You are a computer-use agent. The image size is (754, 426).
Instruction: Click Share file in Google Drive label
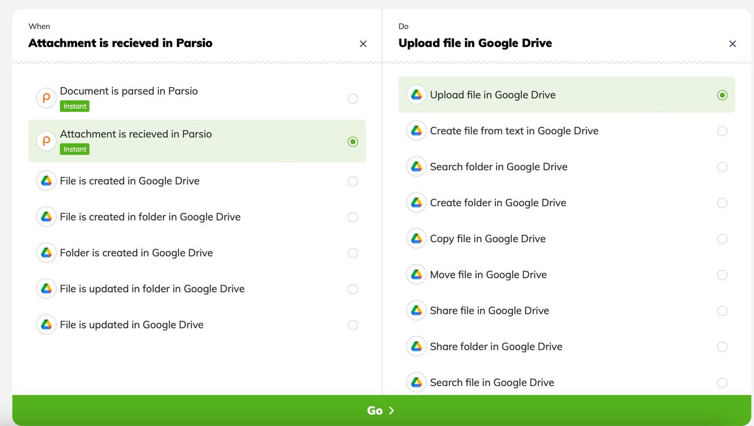click(489, 311)
